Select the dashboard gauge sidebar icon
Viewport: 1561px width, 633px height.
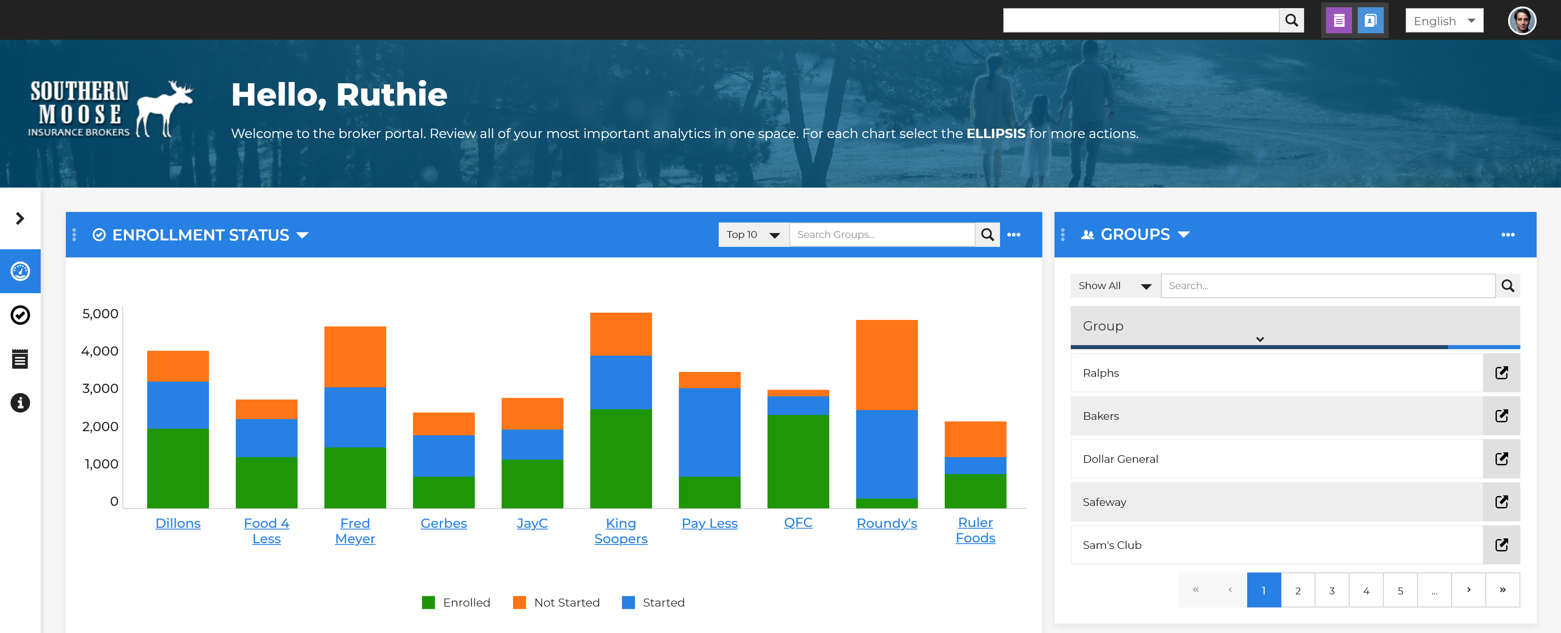click(x=20, y=271)
